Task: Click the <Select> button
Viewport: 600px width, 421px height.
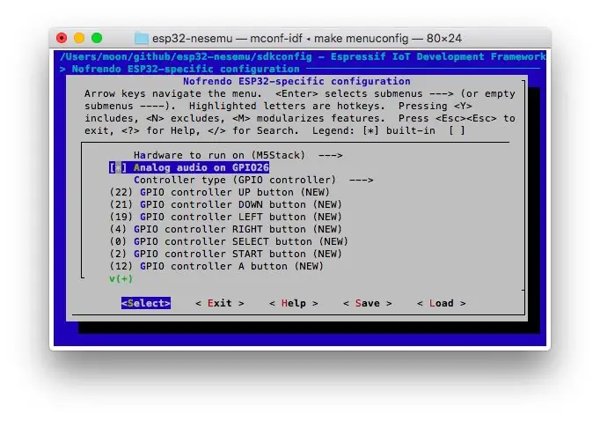Action: (146, 303)
